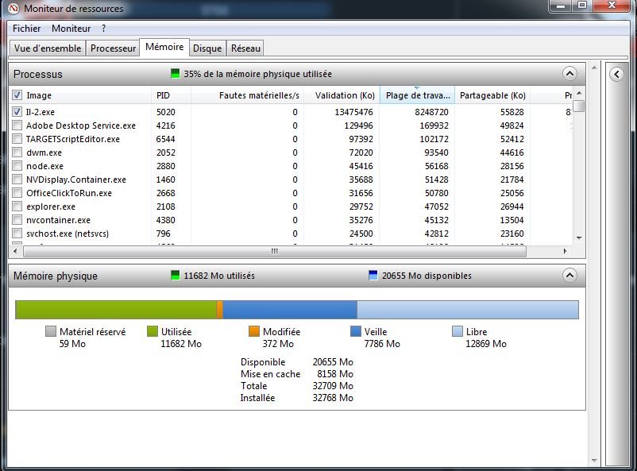Check the Adobe Desktop Service.exe checkbox
This screenshot has width=637, height=471.
[17, 125]
